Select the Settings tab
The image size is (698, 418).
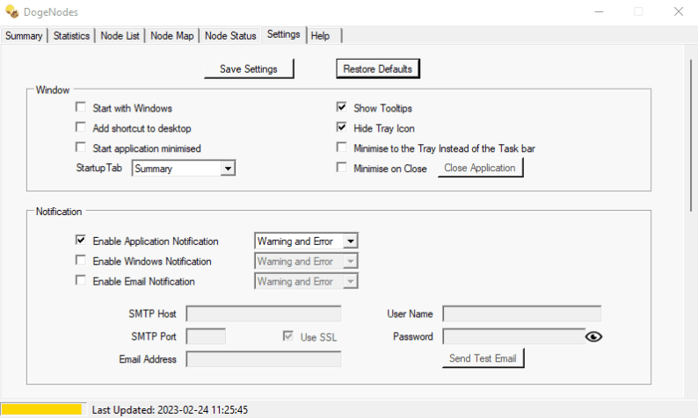(x=284, y=34)
